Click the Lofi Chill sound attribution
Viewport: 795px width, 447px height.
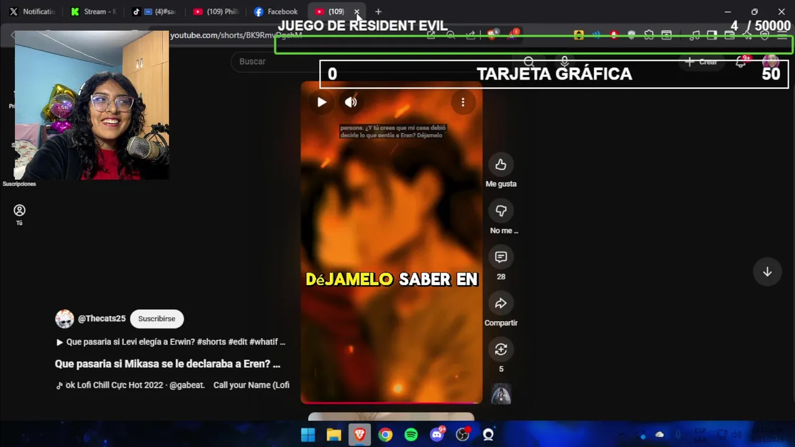coord(173,385)
